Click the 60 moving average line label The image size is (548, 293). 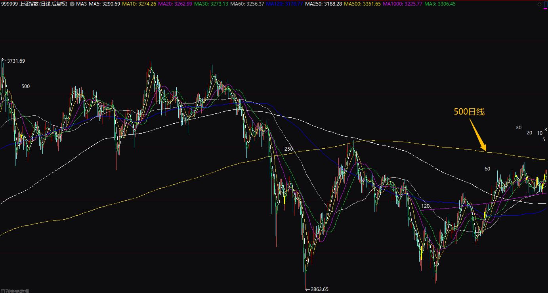pyautogui.click(x=487, y=169)
